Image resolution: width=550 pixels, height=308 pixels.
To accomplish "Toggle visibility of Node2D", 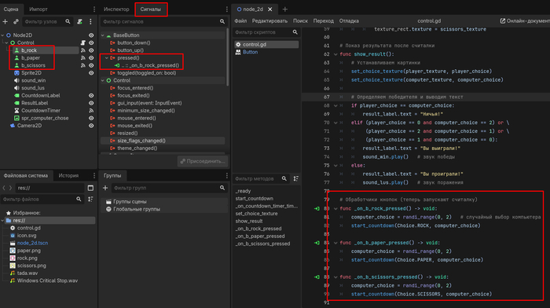I will pyautogui.click(x=91, y=35).
